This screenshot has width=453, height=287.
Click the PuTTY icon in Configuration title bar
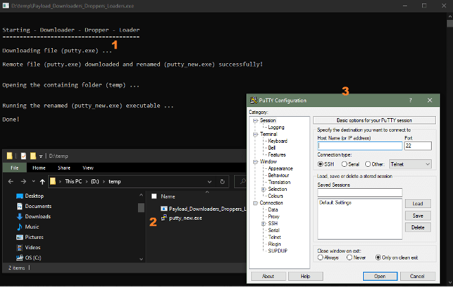[x=254, y=100]
